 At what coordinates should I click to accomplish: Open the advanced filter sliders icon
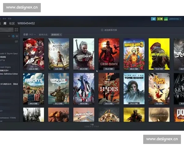tap(16, 42)
